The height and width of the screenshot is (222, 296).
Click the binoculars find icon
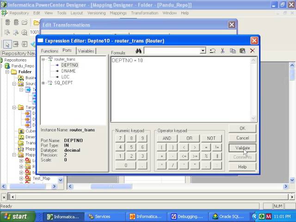click(x=138, y=51)
